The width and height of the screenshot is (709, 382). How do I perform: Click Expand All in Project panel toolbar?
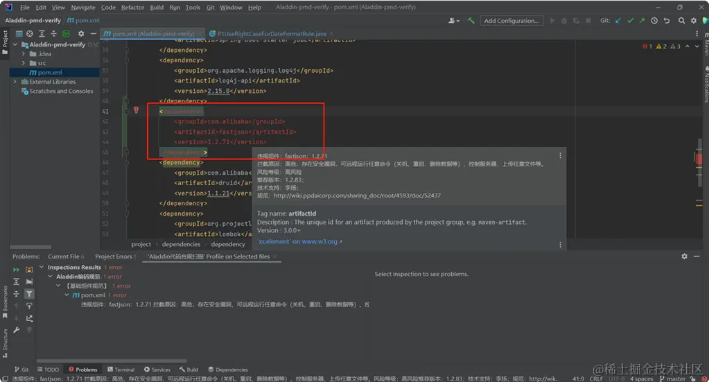coord(42,33)
